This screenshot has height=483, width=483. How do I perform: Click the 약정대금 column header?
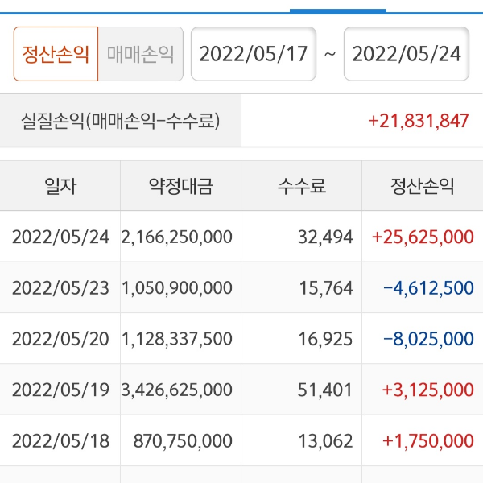(181, 186)
